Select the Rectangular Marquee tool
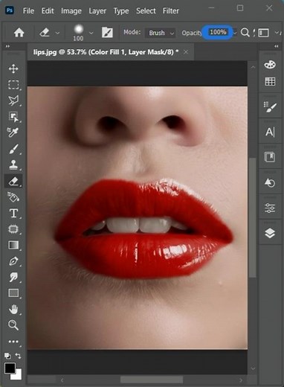 click(x=13, y=85)
